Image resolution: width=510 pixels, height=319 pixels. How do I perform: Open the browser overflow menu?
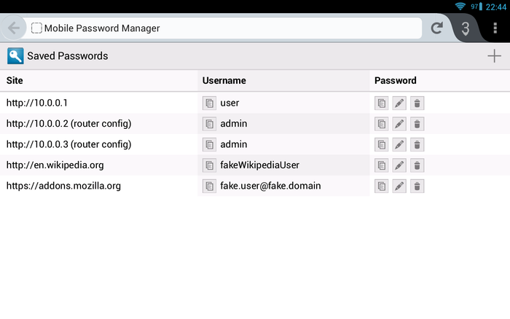(495, 28)
